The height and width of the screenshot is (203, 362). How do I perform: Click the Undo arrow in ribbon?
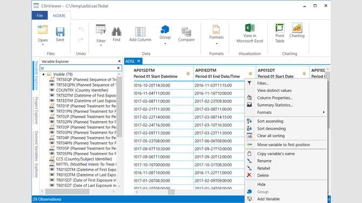point(81,30)
